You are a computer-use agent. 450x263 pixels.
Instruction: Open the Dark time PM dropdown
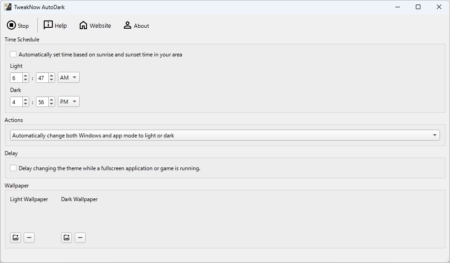pos(69,101)
